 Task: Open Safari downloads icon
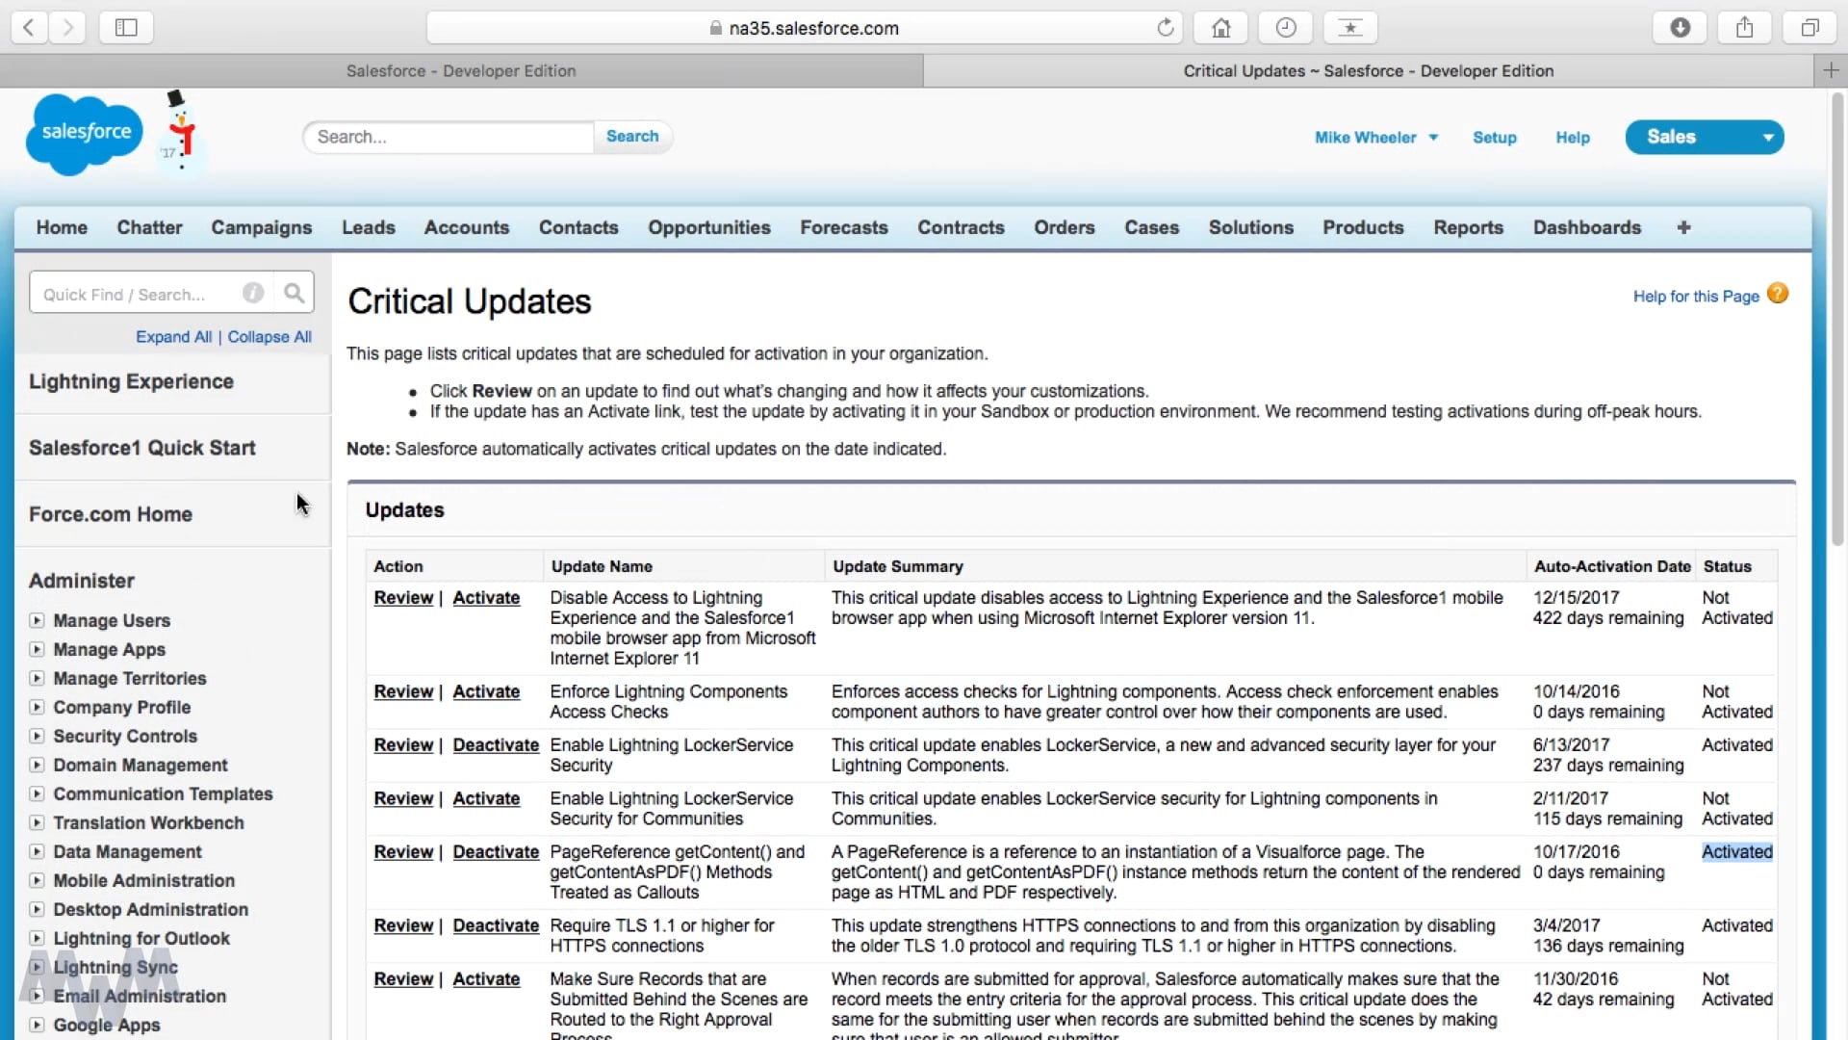tap(1680, 28)
